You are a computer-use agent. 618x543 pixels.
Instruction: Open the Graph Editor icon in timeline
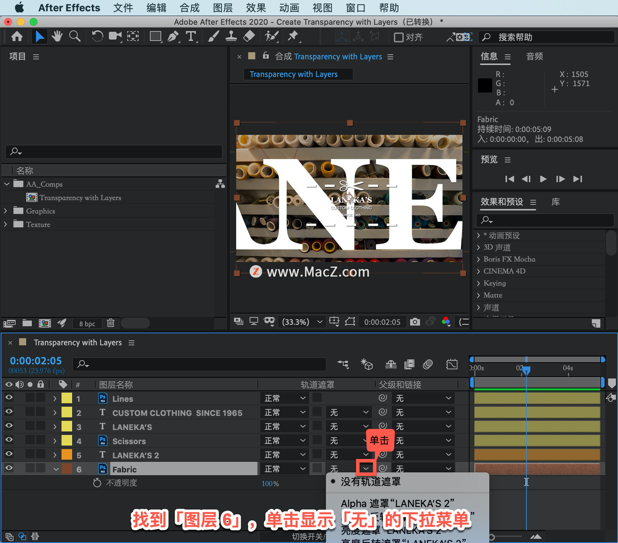452,364
